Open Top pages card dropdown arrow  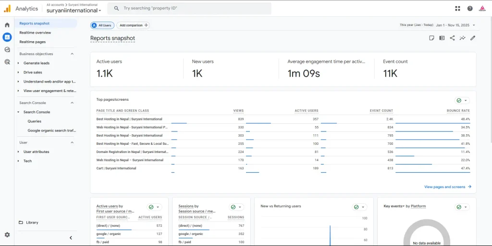466,101
